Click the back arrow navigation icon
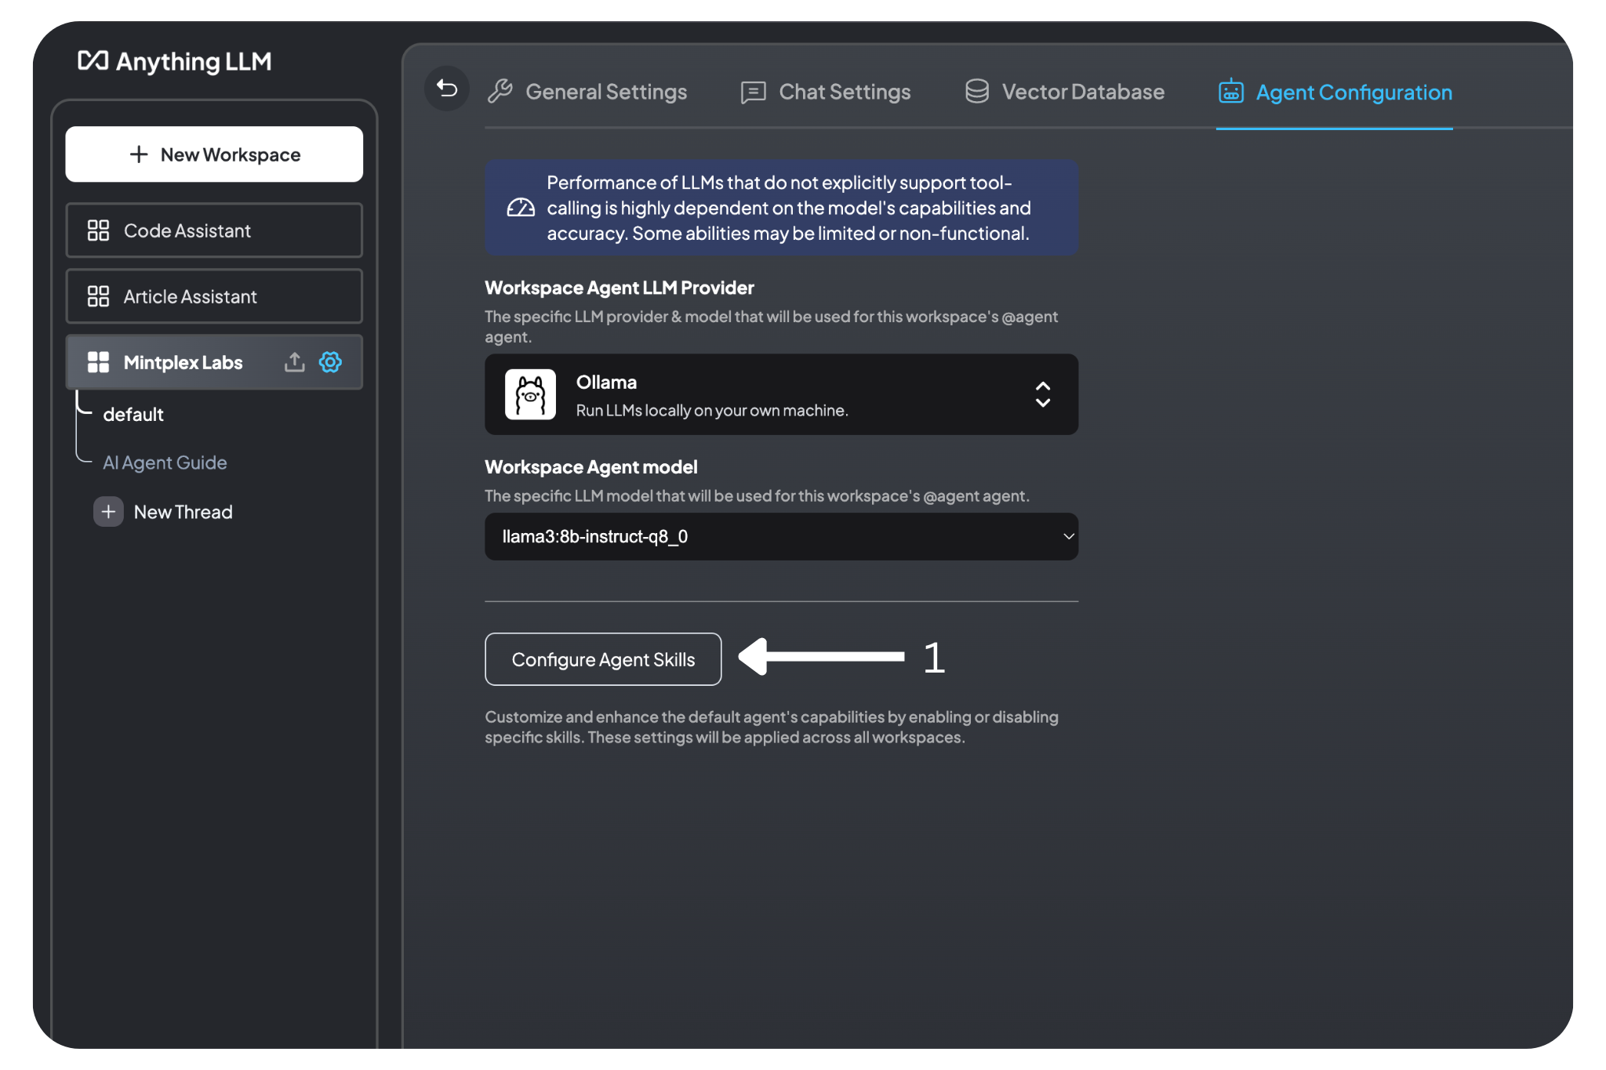This screenshot has width=1606, height=1070. pyautogui.click(x=446, y=89)
